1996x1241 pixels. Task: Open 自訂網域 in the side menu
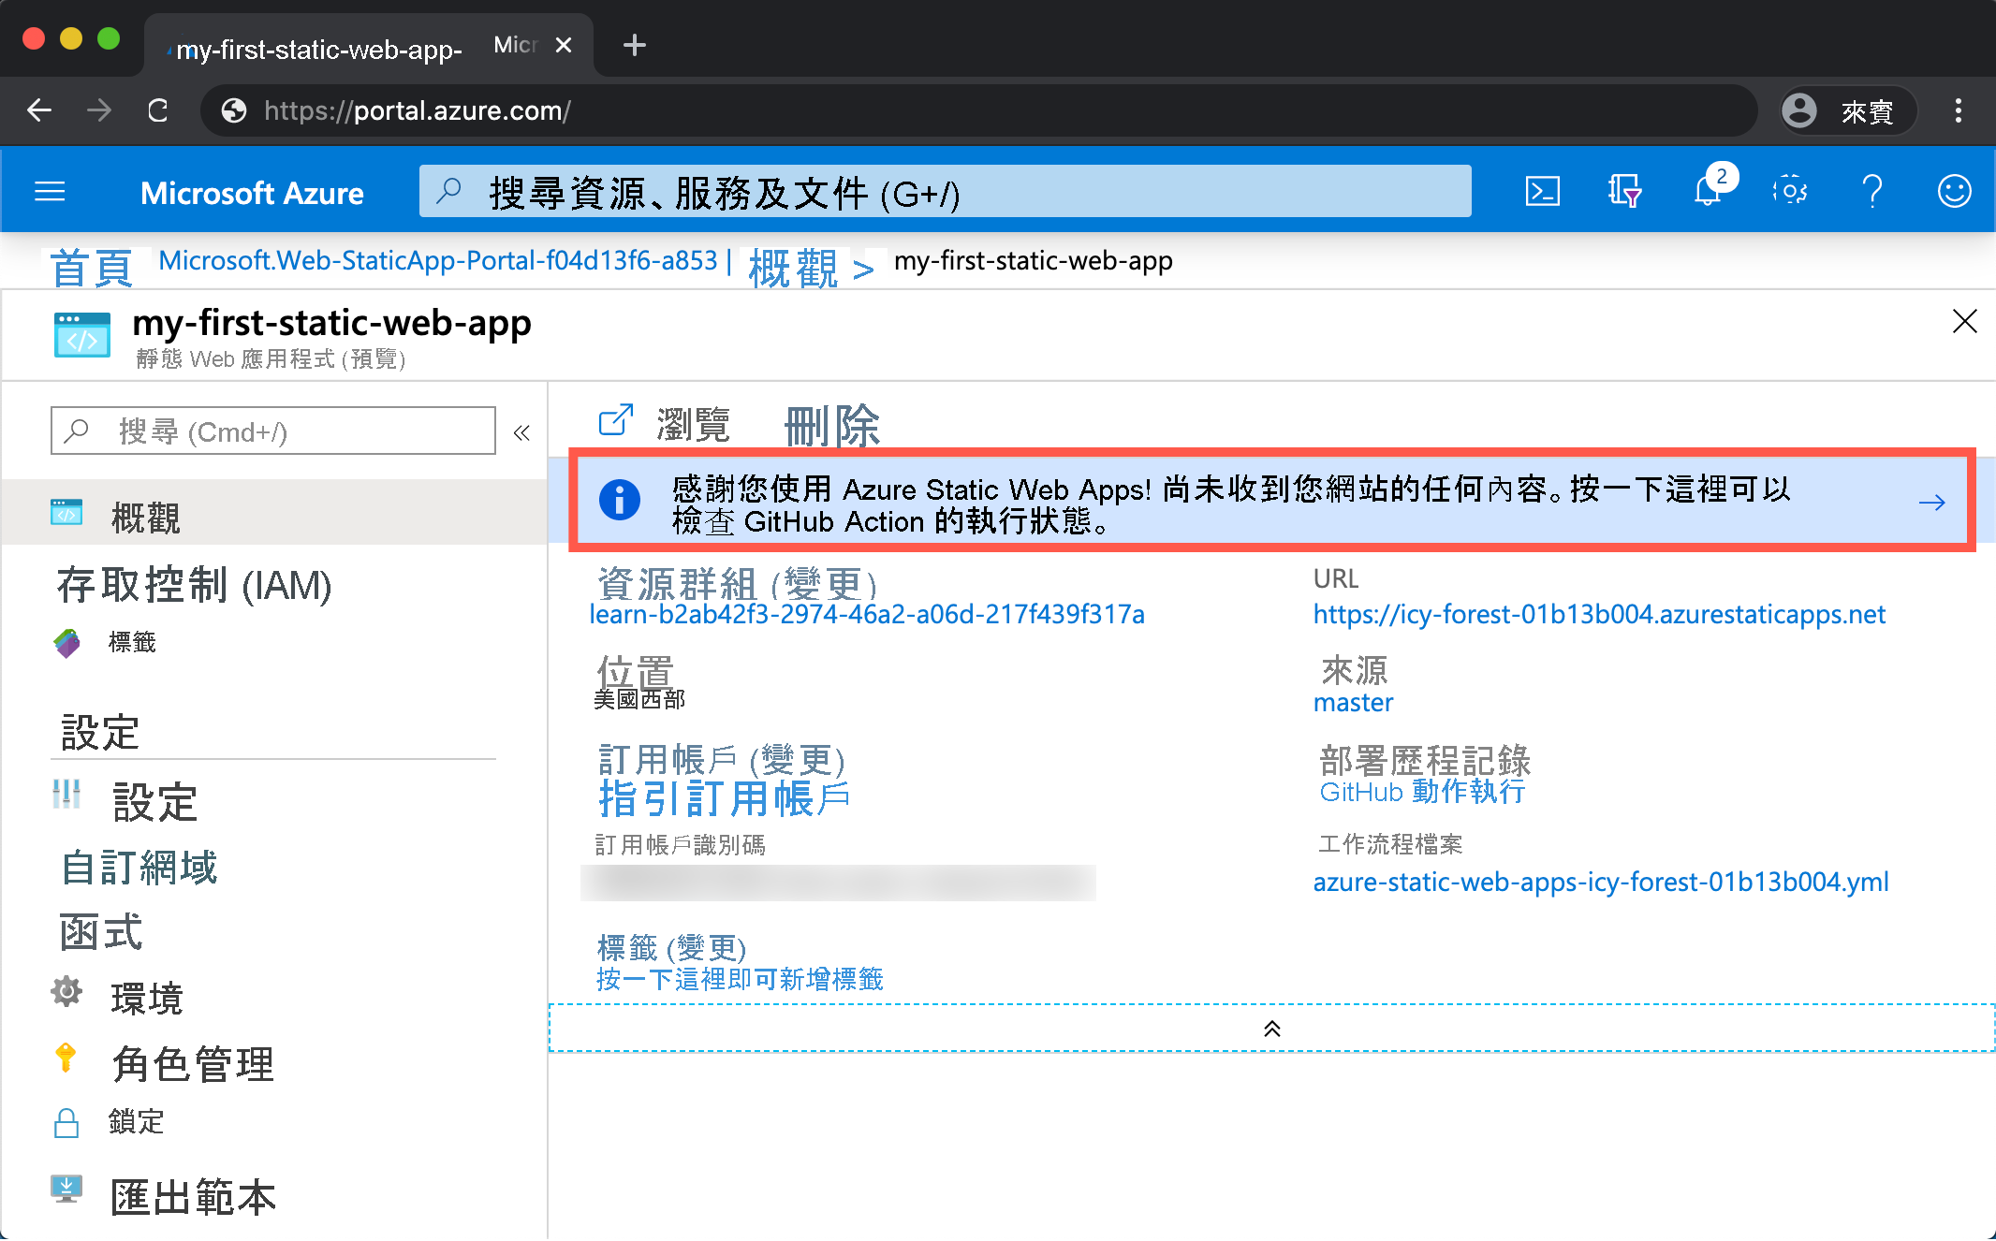click(139, 868)
